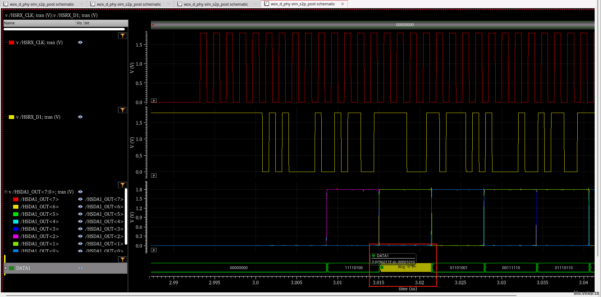Toggle visibility of HSRX_D1 trace

click(80, 117)
